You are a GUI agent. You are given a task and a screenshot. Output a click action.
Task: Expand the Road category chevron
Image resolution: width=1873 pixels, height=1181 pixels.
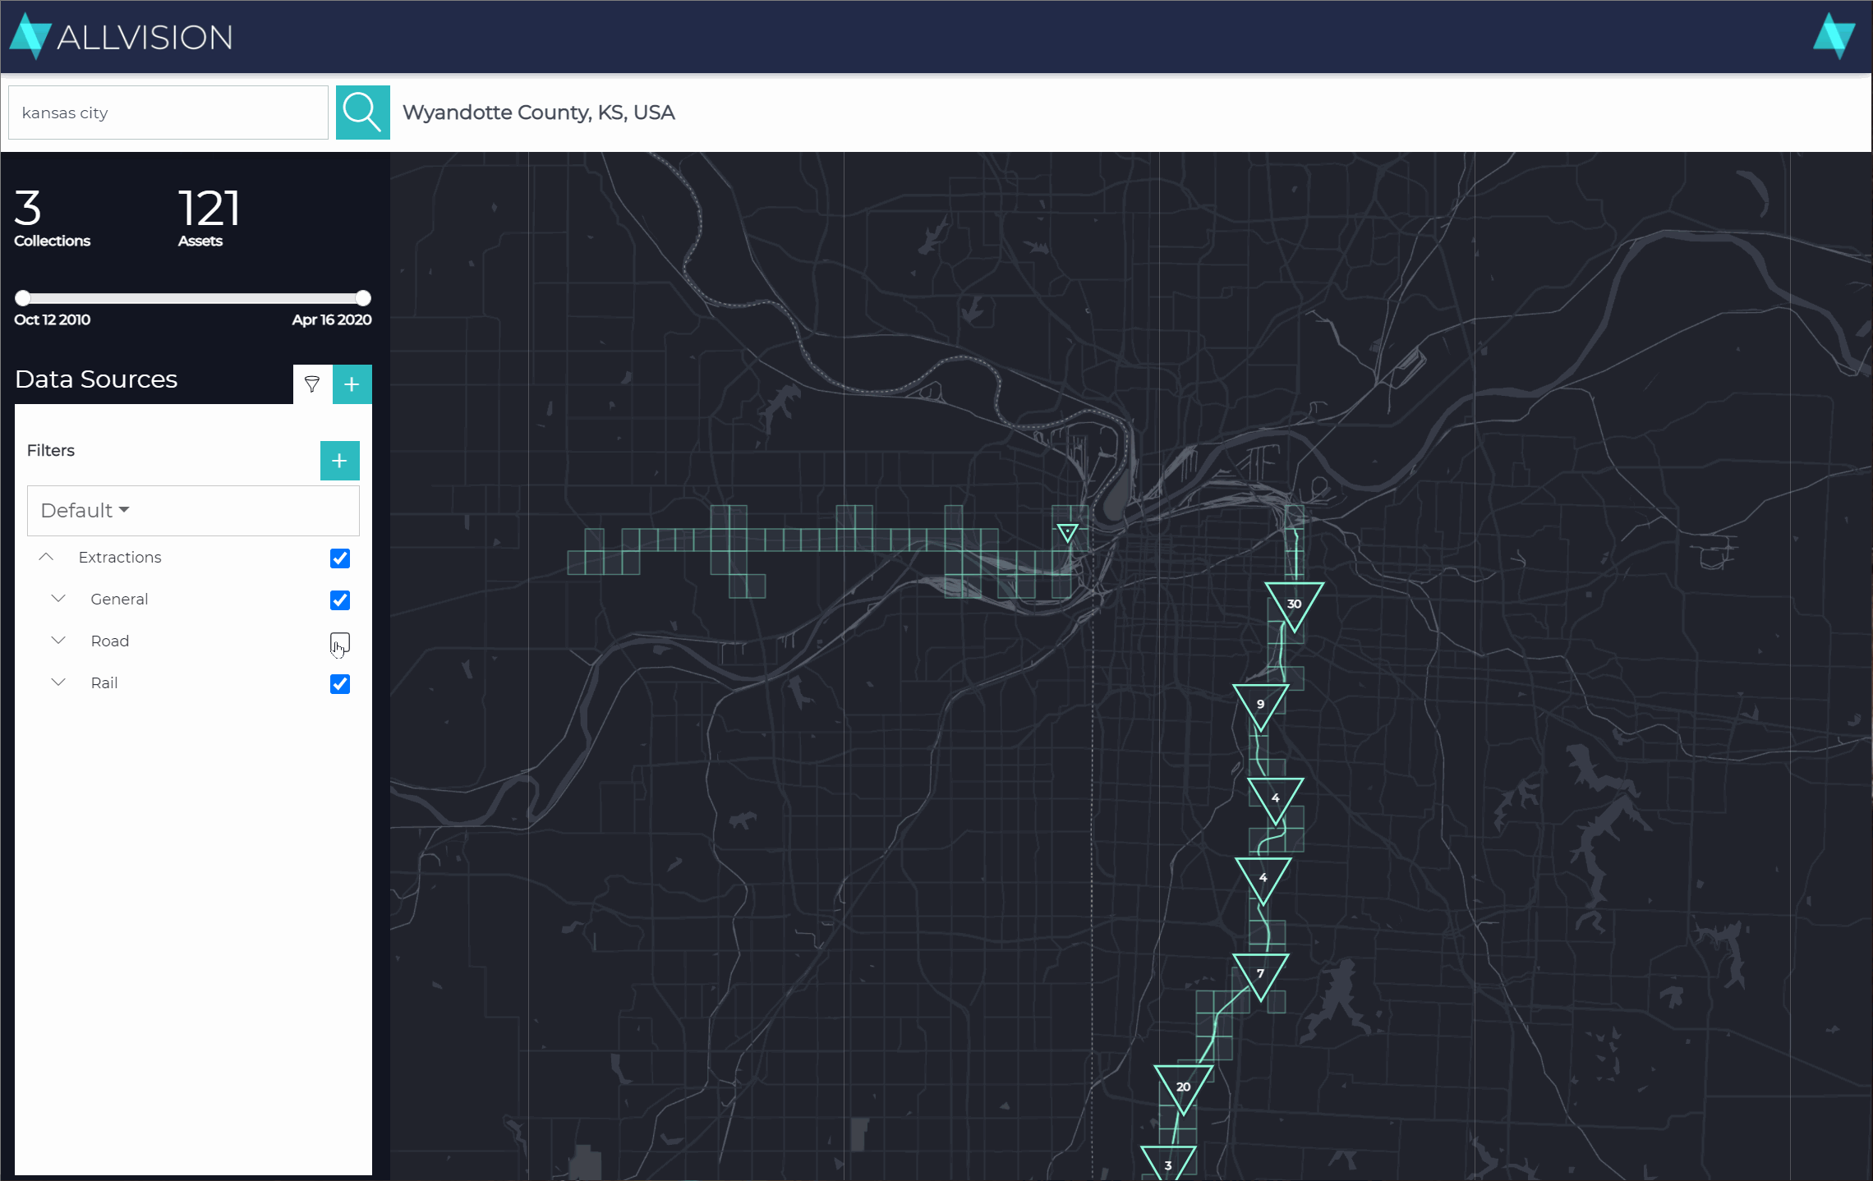click(58, 641)
